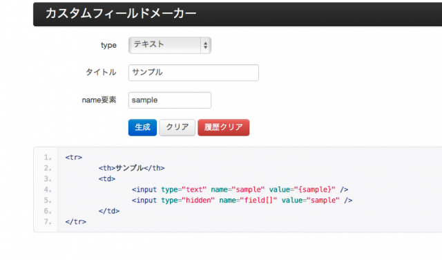442x260 pixels.
Task: Click the name要素 field label
Action: click(x=99, y=100)
